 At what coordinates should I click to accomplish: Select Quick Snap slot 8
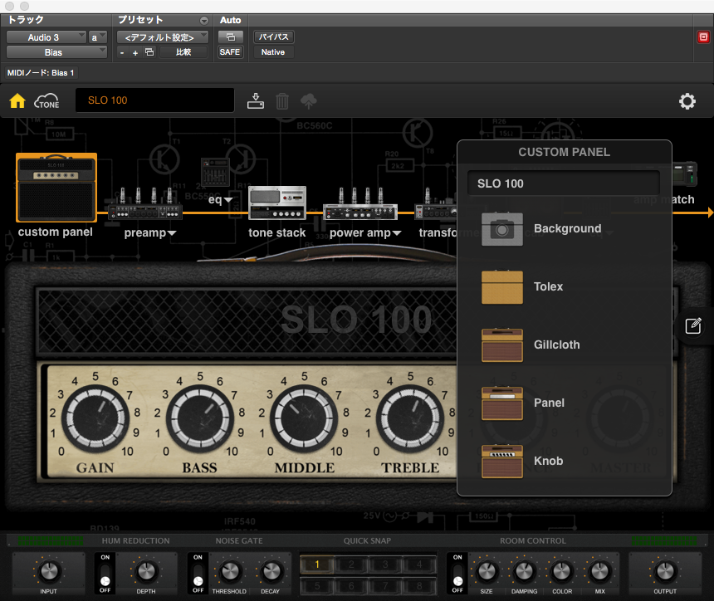click(x=419, y=585)
